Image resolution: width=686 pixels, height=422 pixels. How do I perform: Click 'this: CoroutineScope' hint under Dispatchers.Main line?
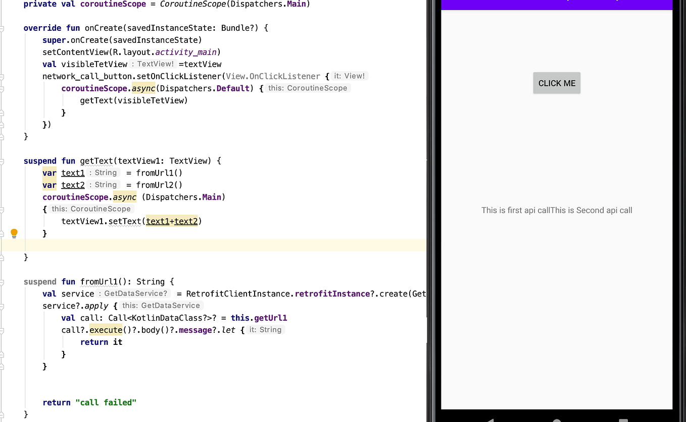(x=91, y=209)
